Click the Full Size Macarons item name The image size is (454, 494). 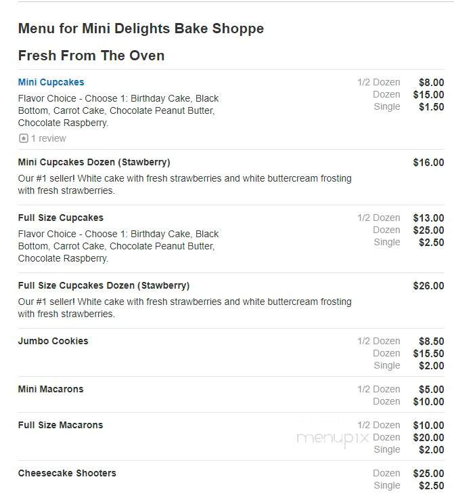[x=60, y=425]
